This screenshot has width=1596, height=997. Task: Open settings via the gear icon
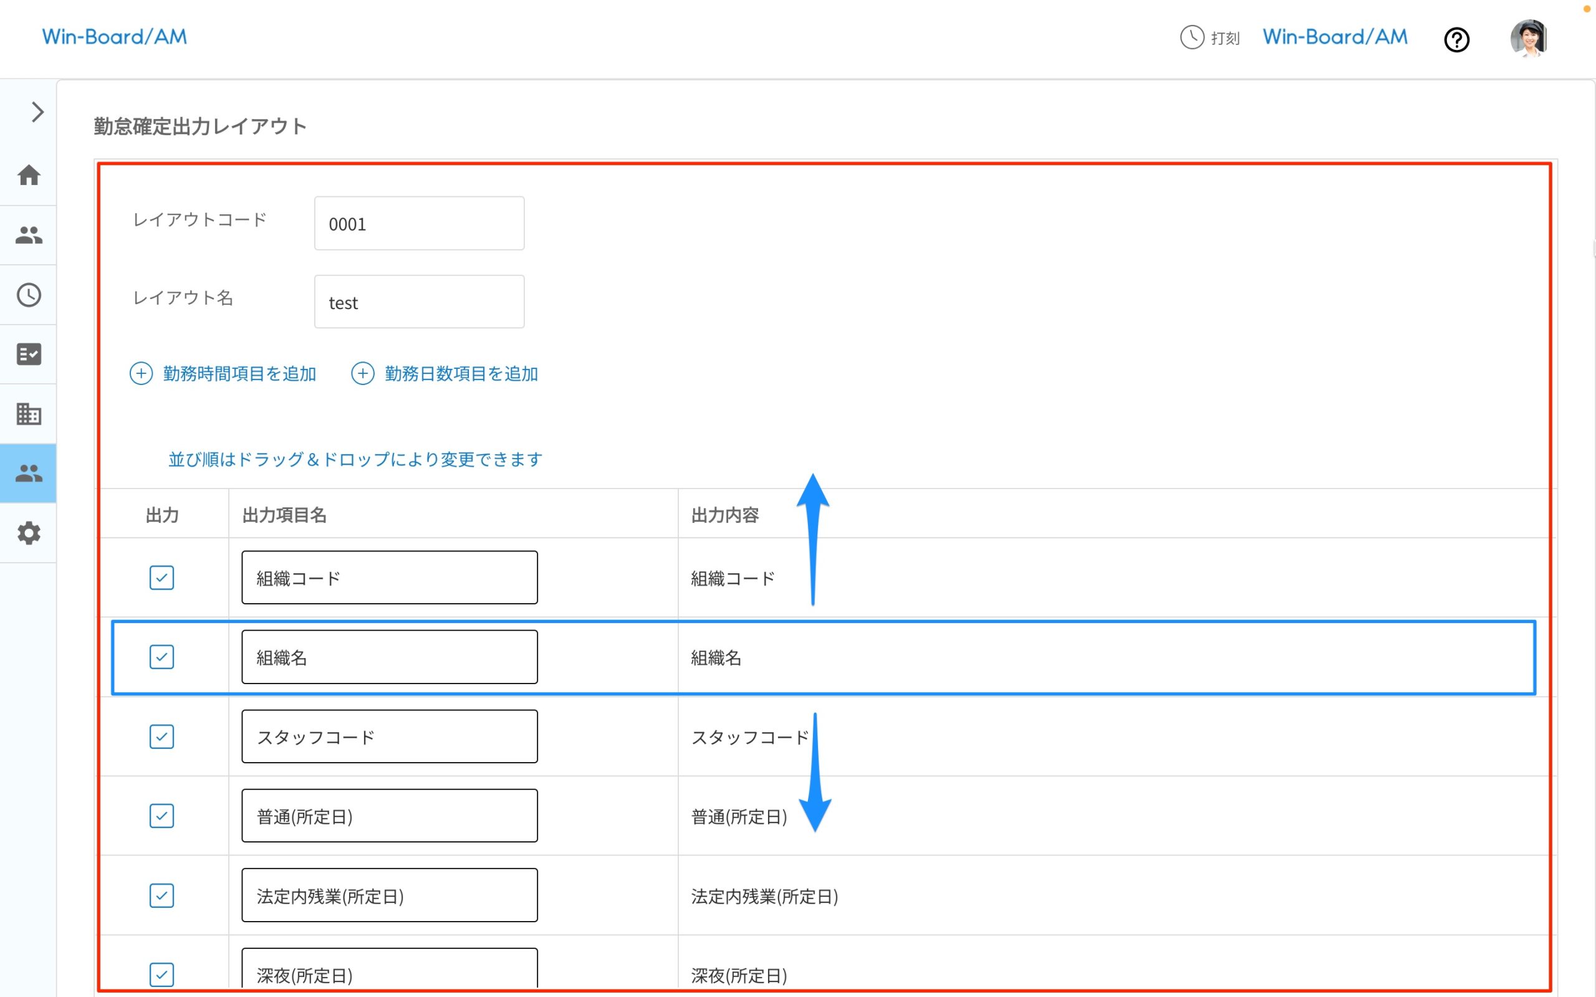coord(29,533)
